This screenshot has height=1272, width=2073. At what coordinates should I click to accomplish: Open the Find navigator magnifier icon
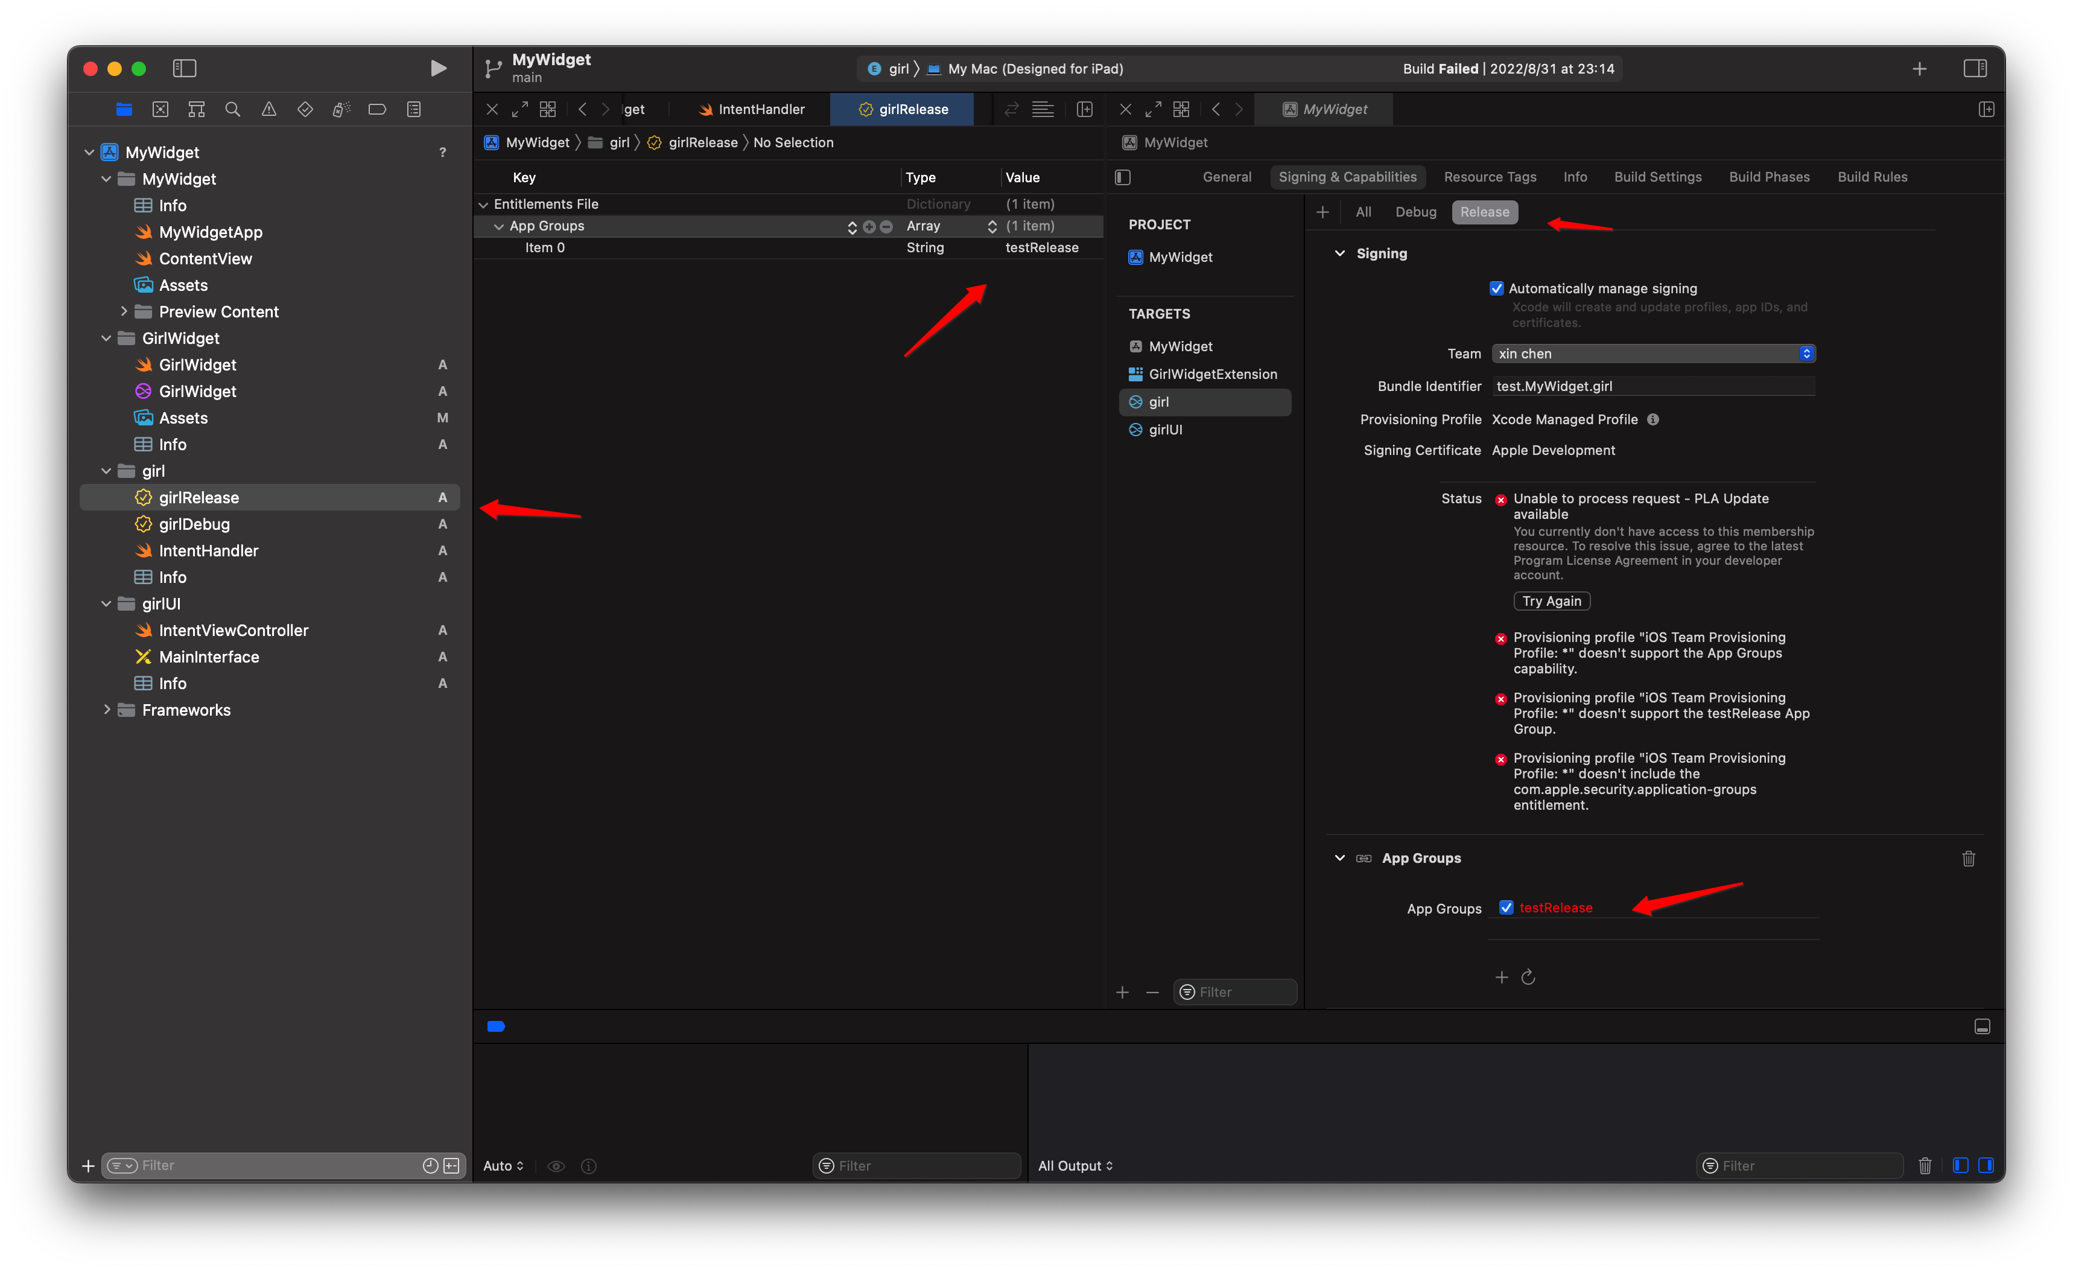pos(233,109)
